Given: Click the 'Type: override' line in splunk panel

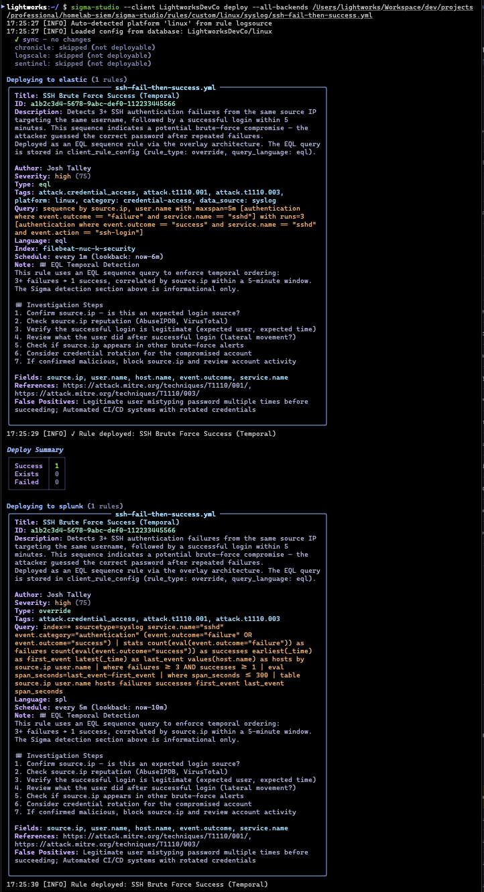Looking at the screenshot, I should (43, 610).
